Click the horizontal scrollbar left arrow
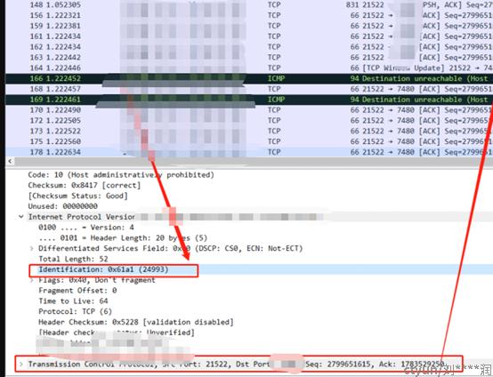This screenshot has width=493, height=377. pyautogui.click(x=10, y=162)
